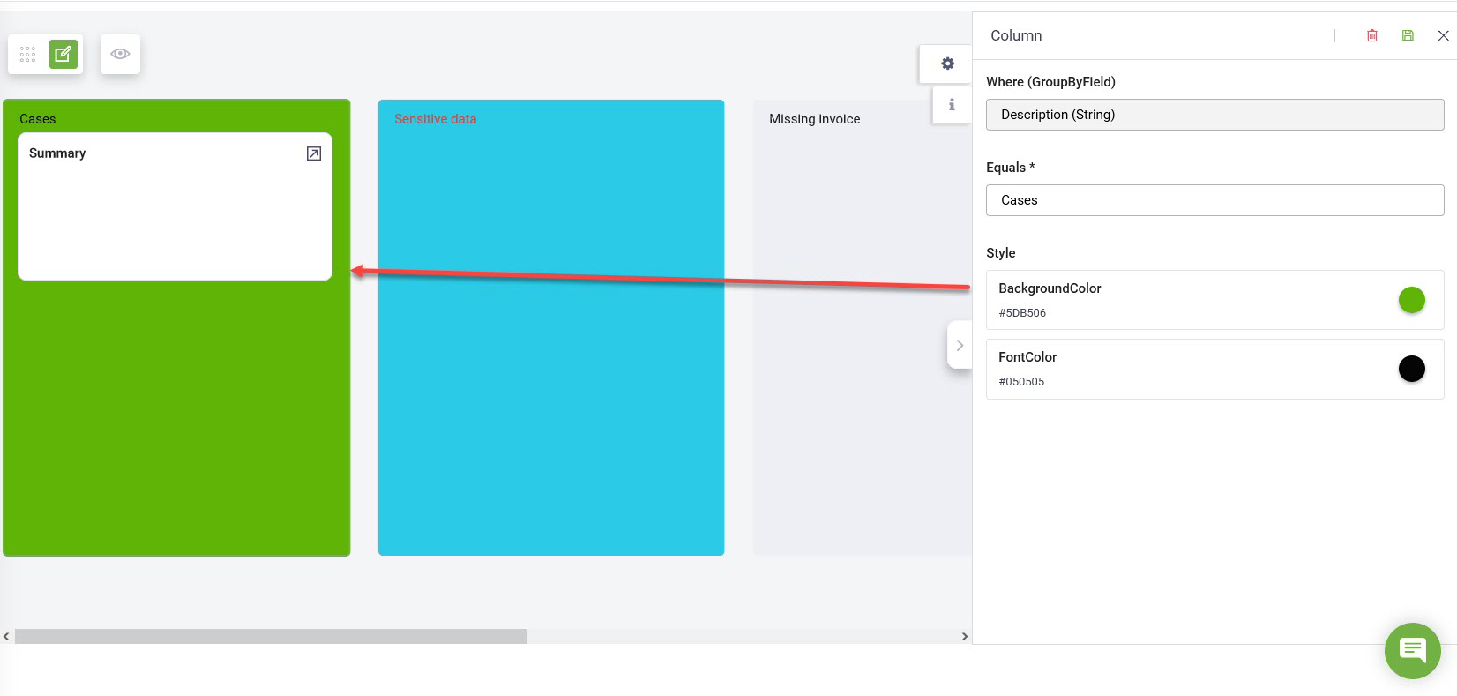The height and width of the screenshot is (696, 1457).
Task: Delete column with red trash icon
Action: click(x=1372, y=35)
